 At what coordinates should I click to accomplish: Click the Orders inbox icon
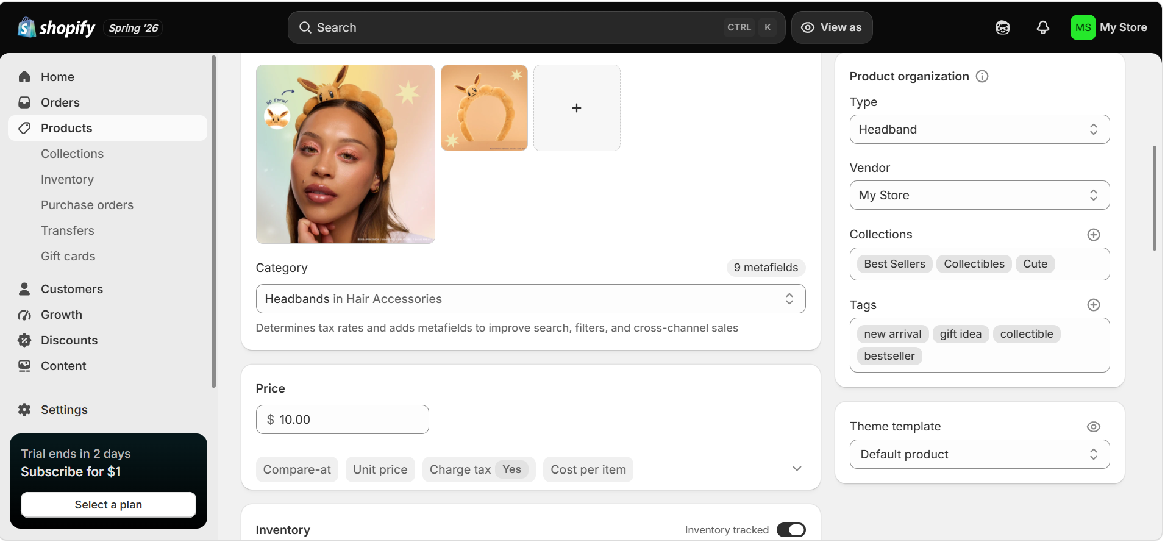coord(24,102)
